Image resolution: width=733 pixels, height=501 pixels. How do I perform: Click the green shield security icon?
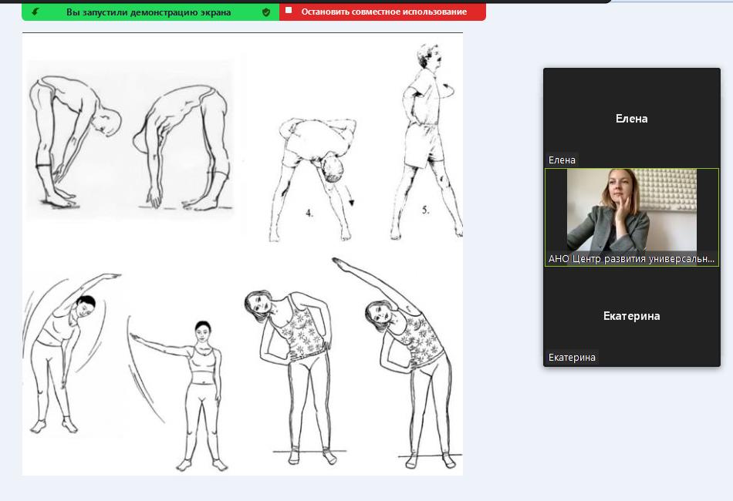pos(266,12)
